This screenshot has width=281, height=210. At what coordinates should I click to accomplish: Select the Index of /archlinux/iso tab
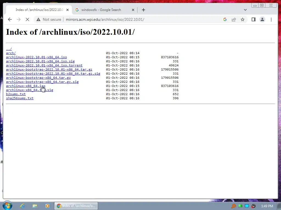coord(40,10)
